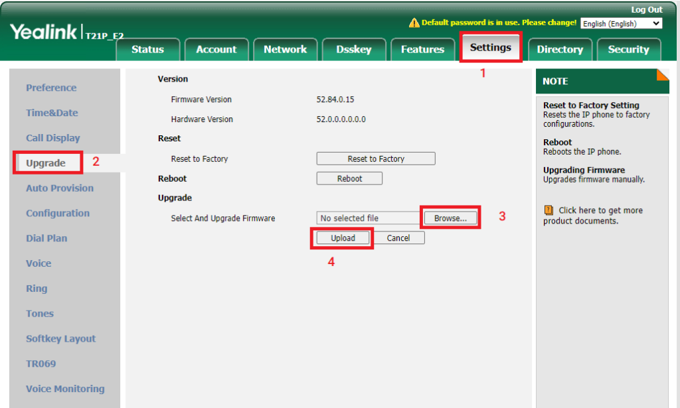Select the Dsskey tab
This screenshot has height=408, width=680.
click(x=353, y=50)
